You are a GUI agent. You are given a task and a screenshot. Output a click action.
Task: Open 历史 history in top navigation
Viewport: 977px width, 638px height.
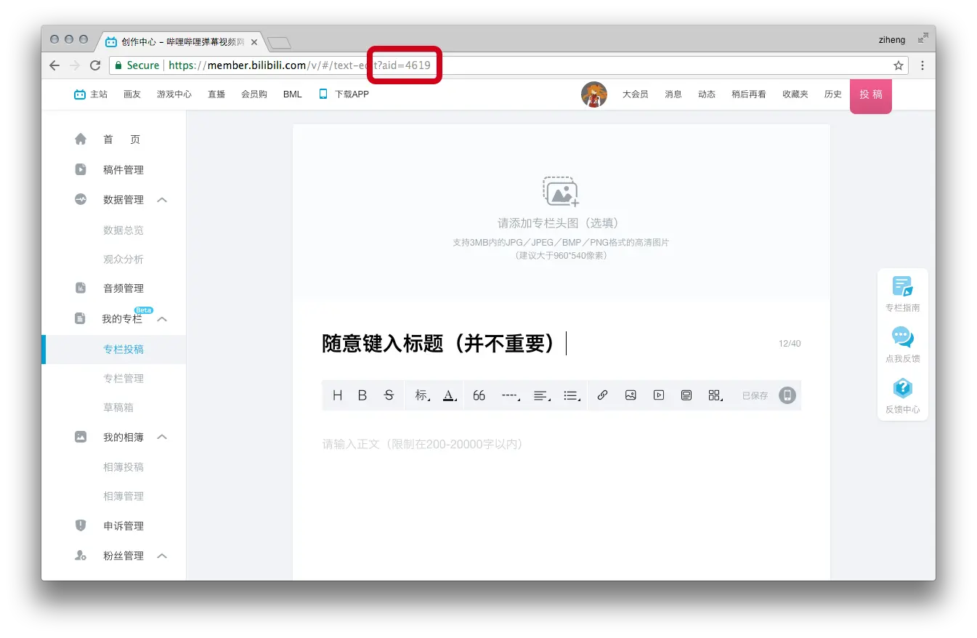[833, 94]
